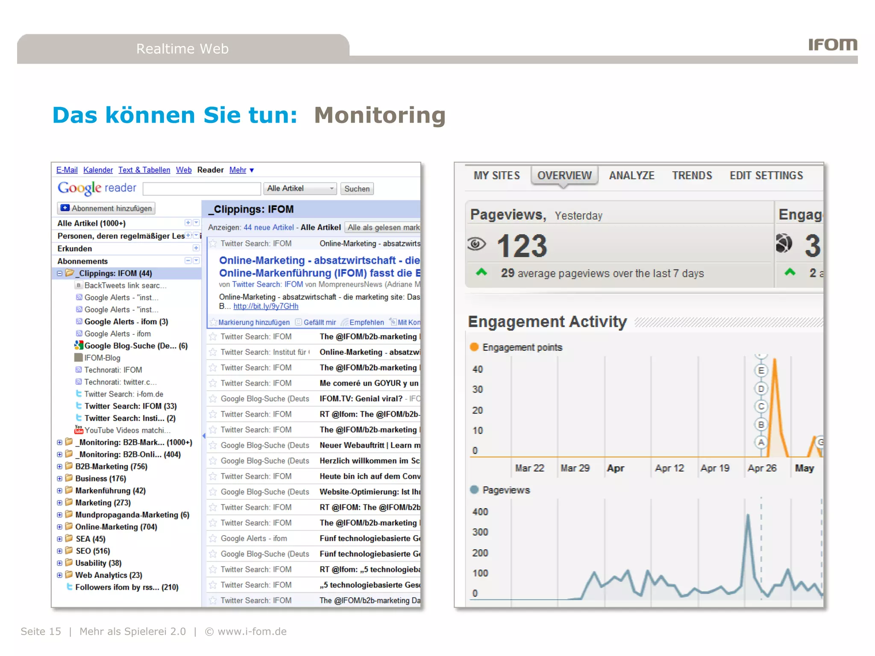Image resolution: width=875 pixels, height=656 pixels.
Task: Collapse the _Clippings: IFOM folder
Action: click(x=60, y=273)
